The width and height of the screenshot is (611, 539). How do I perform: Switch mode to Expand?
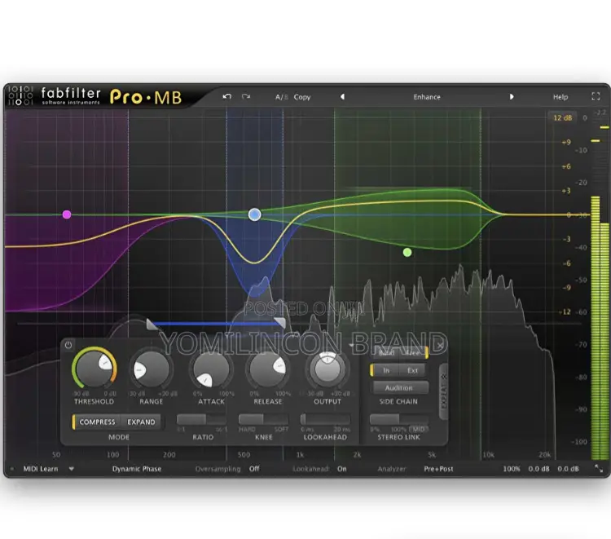click(x=141, y=422)
